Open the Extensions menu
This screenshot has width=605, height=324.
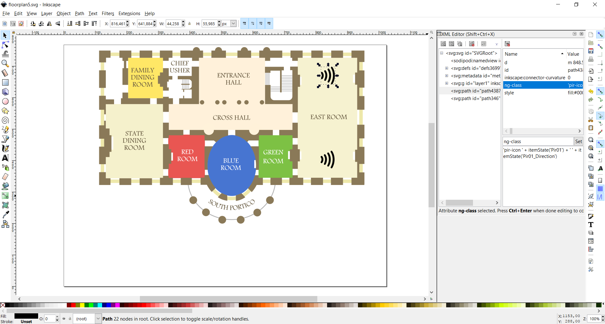[129, 14]
